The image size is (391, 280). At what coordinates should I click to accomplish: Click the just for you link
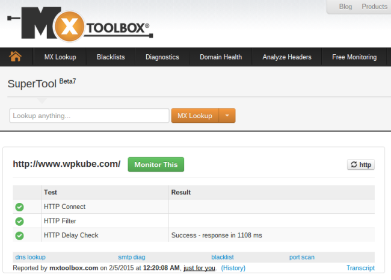point(199,268)
